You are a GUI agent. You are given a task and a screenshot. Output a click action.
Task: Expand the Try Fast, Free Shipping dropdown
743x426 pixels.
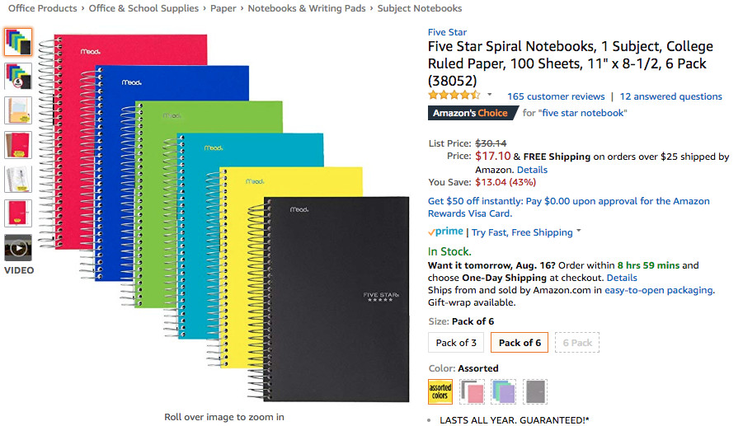[579, 232]
